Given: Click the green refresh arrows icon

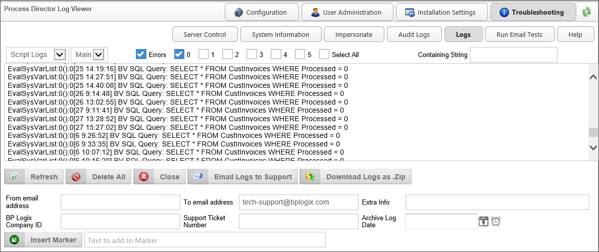Looking at the screenshot, I should 586,12.
